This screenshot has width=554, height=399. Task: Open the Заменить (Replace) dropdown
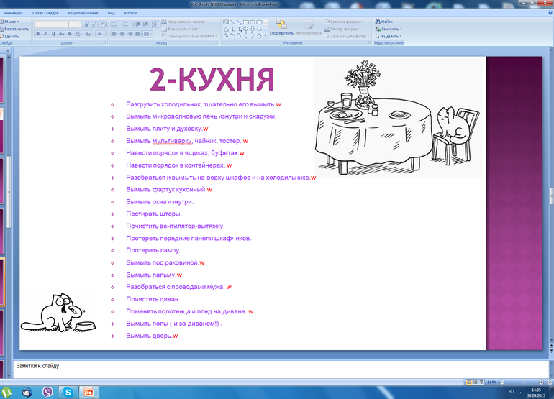[389, 29]
